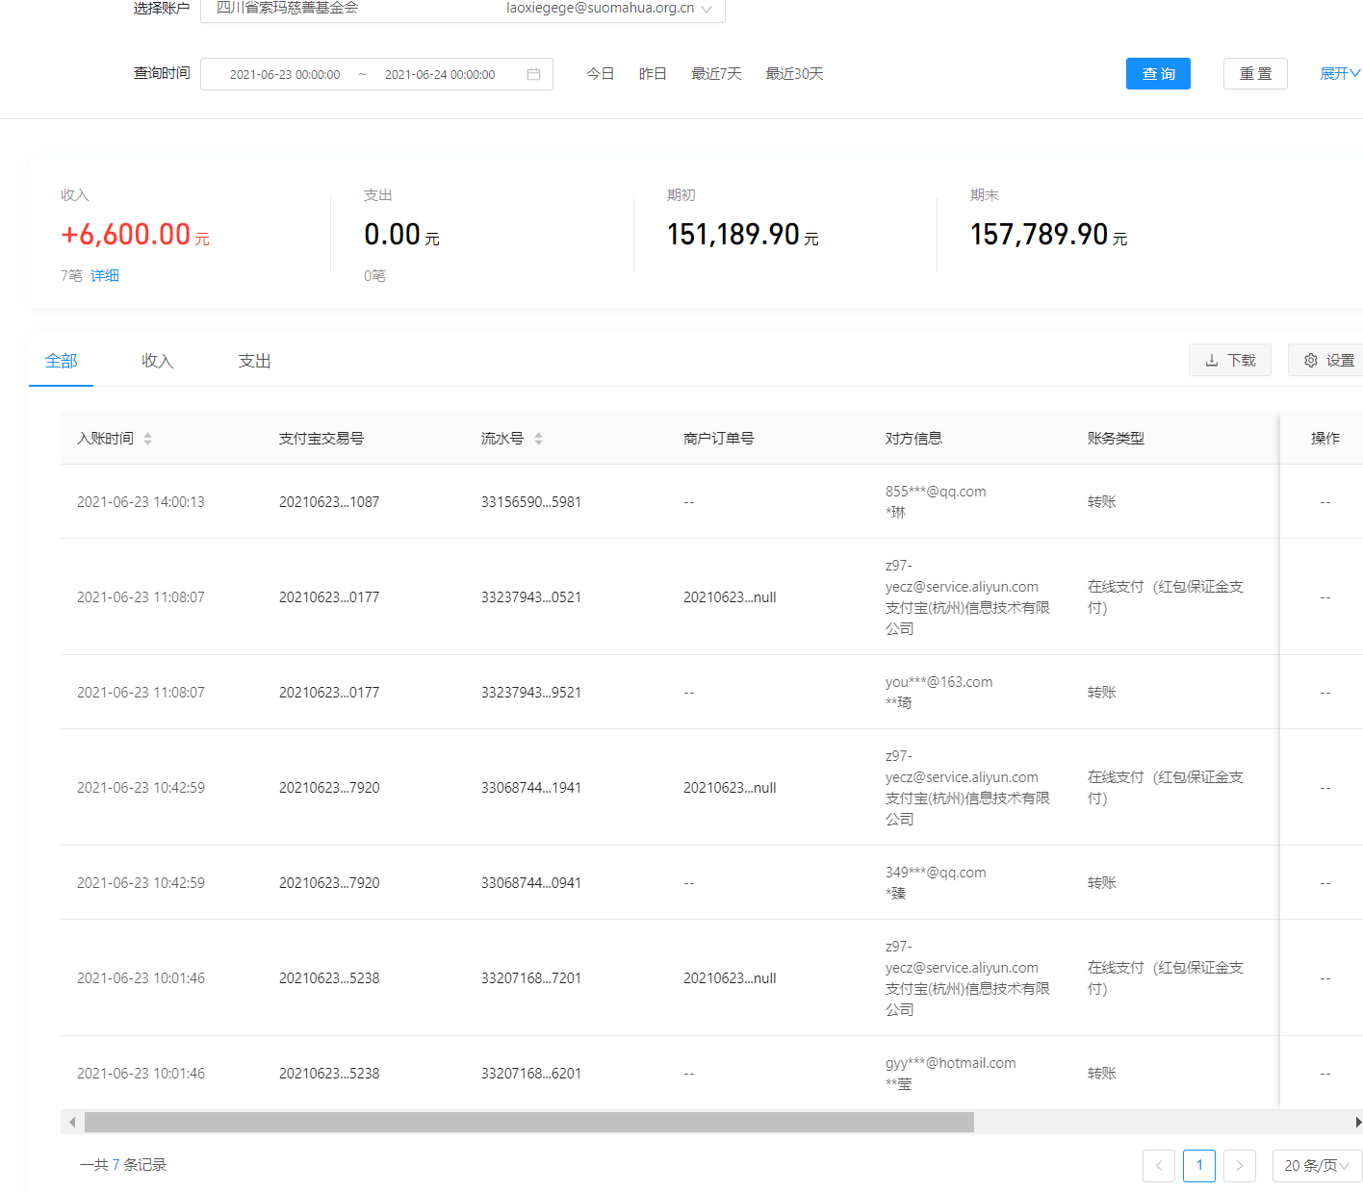Switch to the 支出 tab
1363x1191 pixels.
click(x=254, y=361)
